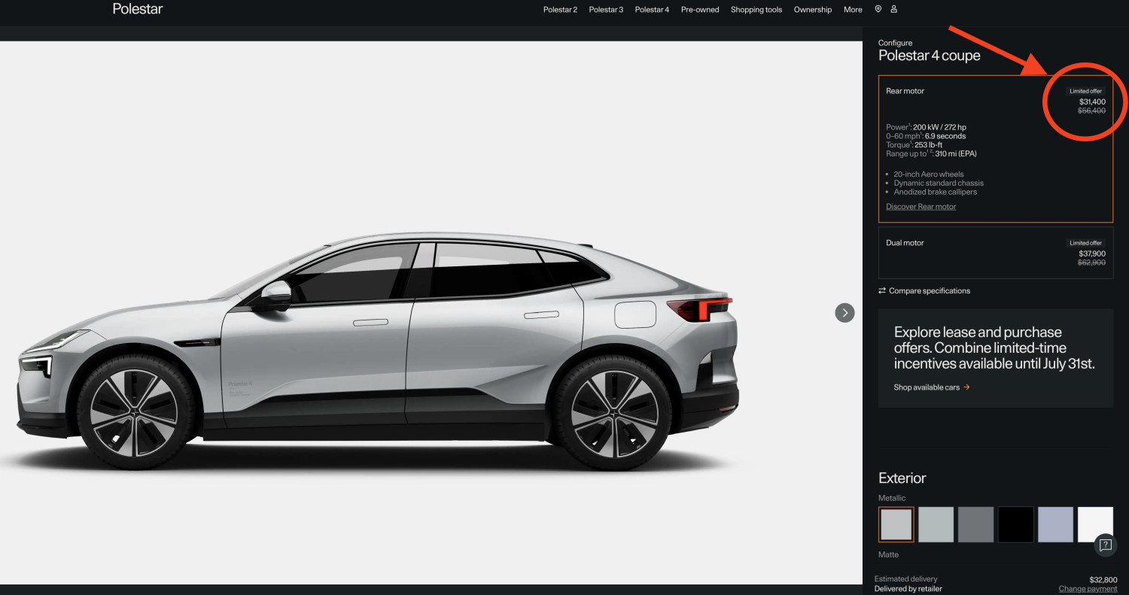Open the Polestar 3 menu
This screenshot has width=1129, height=595.
[606, 10]
